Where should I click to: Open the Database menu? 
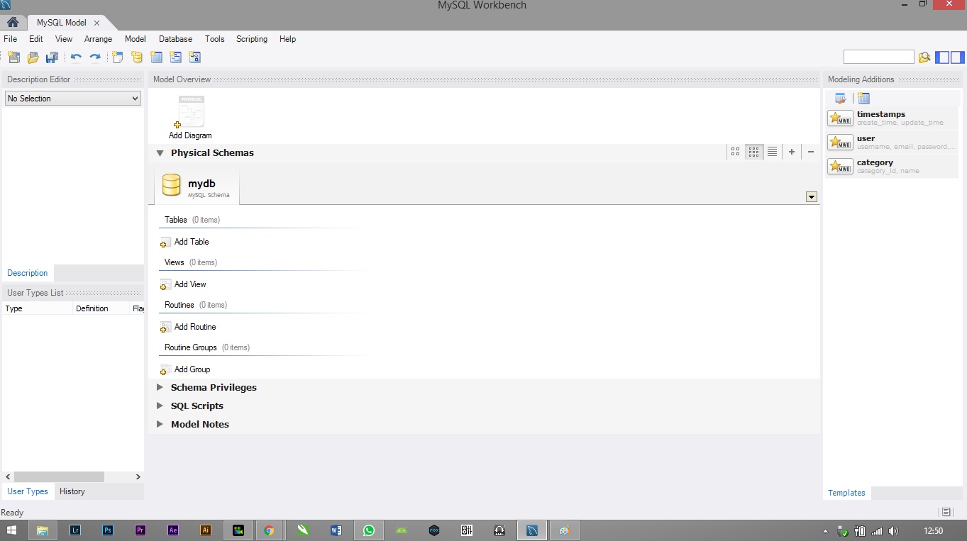point(175,39)
